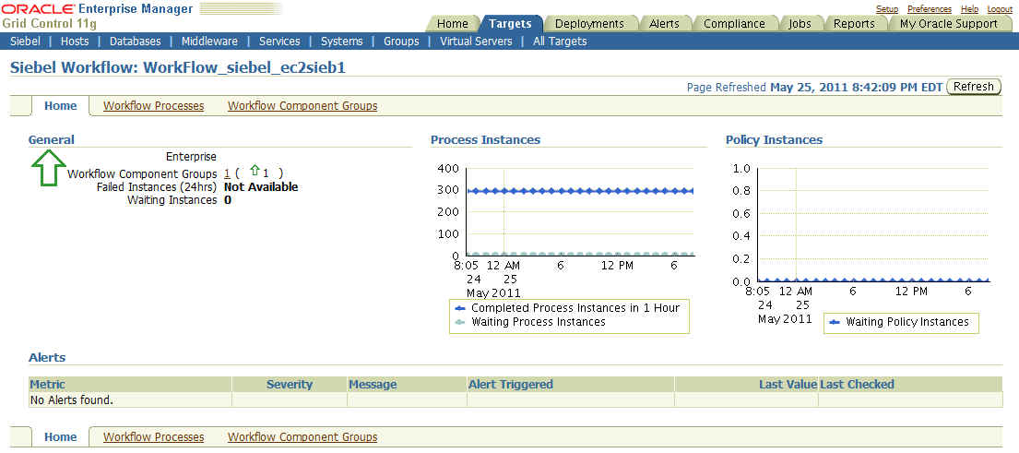Click Logout link
The image size is (1019, 453).
[x=1000, y=9]
